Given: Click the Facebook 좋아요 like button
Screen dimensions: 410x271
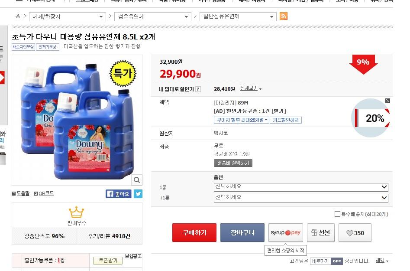Looking at the screenshot, I should [119, 194].
